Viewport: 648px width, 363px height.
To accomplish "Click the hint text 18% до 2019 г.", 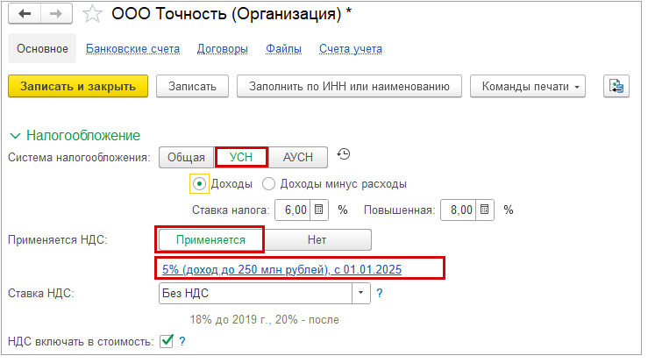I will coord(264,319).
